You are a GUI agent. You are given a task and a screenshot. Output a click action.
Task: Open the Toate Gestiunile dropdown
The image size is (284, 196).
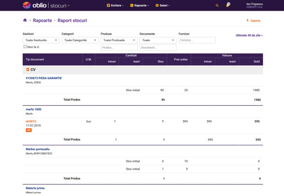point(41,40)
